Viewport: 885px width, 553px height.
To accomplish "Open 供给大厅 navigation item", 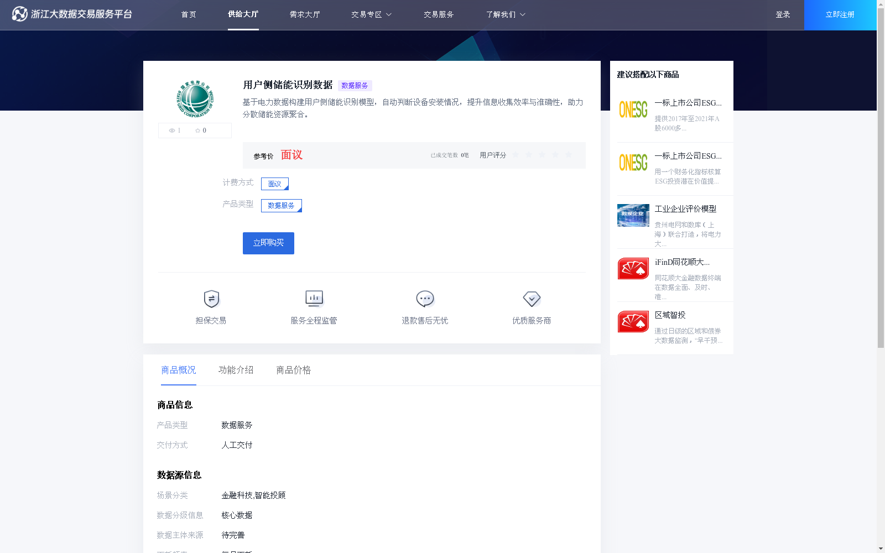I will 243,14.
